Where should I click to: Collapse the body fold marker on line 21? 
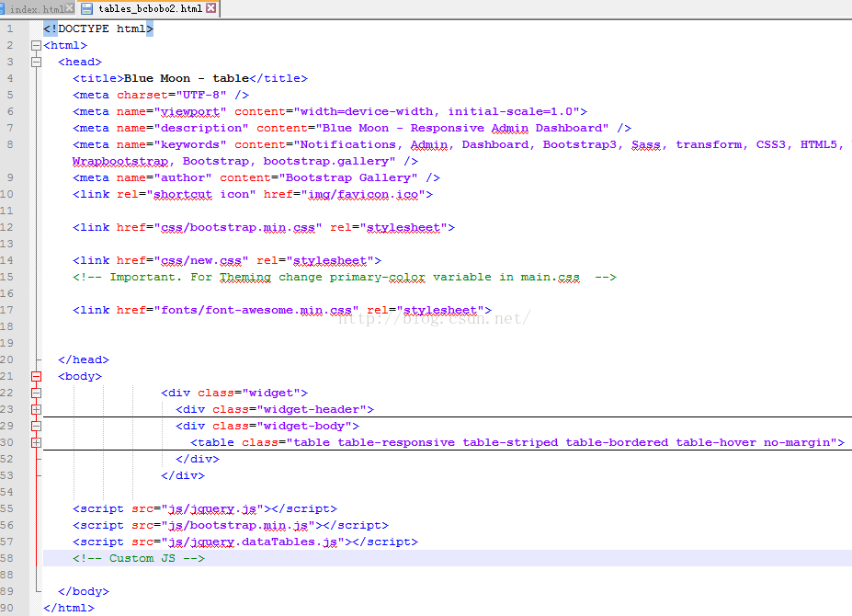37,376
